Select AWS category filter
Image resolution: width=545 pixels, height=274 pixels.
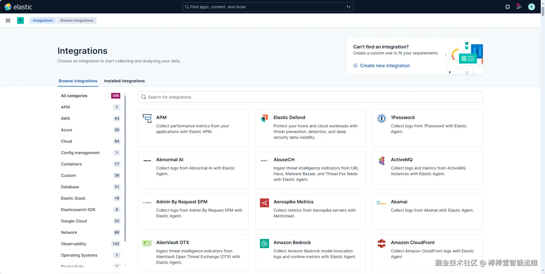coord(90,118)
